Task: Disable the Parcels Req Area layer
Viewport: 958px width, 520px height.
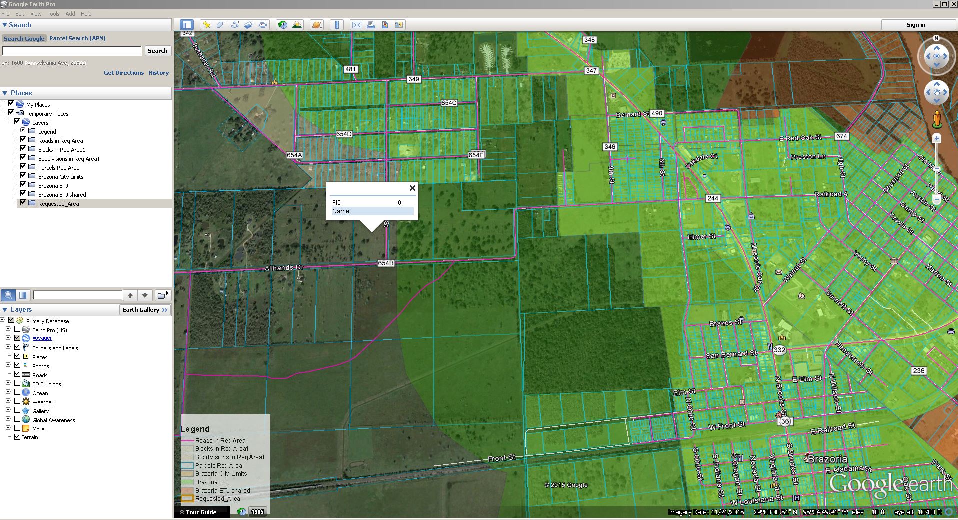Action: click(x=23, y=167)
